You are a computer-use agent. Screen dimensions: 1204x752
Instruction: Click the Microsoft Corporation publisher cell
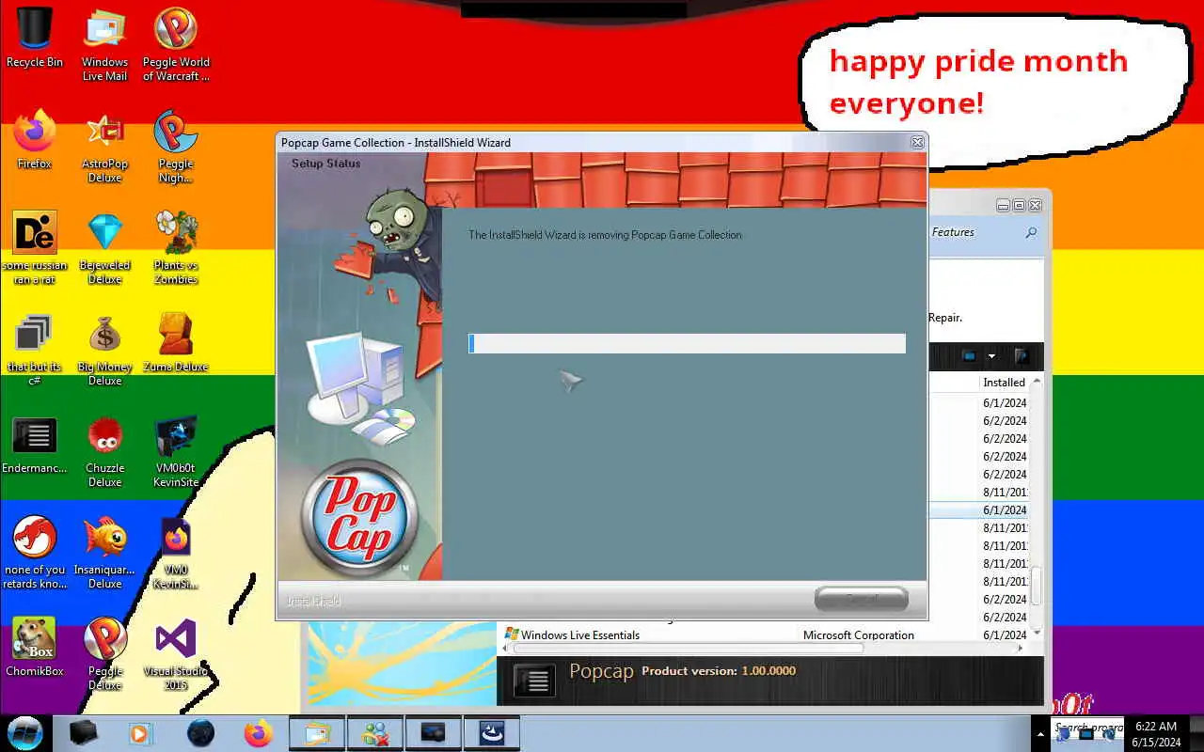859,635
